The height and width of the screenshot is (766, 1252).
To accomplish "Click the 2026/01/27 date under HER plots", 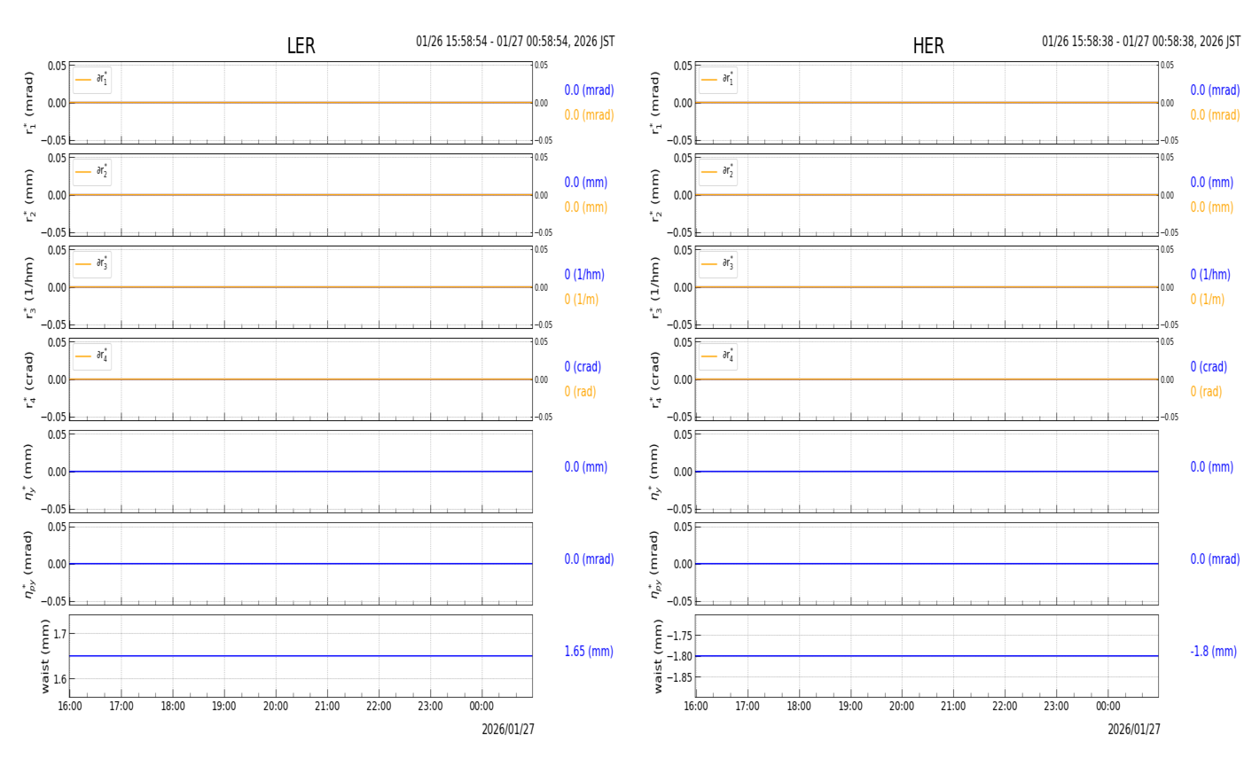I will [1134, 729].
